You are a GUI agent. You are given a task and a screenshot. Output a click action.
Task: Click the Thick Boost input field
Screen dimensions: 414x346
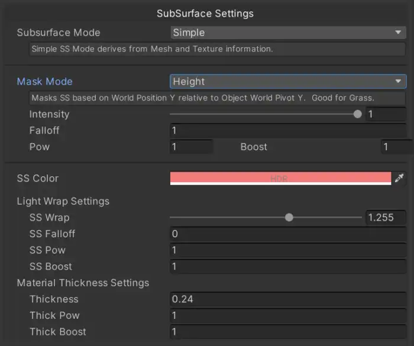point(287,332)
